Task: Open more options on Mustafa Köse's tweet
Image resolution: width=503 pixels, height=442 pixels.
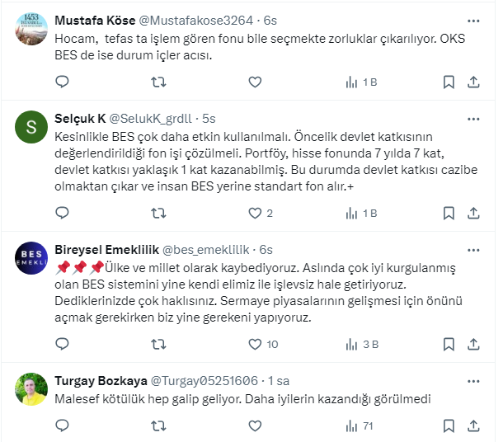Action: click(x=473, y=20)
